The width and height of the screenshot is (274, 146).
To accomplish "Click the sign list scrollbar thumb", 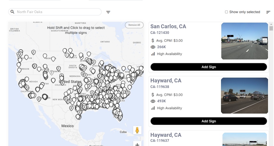I will point(271,28).
